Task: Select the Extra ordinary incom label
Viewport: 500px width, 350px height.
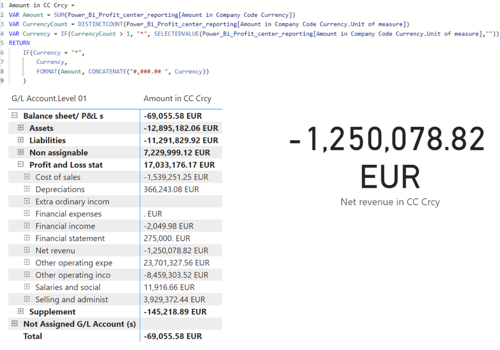Action: [x=72, y=202]
